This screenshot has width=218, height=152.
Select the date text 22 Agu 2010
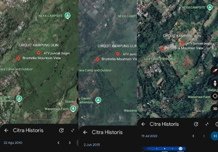click(13, 143)
